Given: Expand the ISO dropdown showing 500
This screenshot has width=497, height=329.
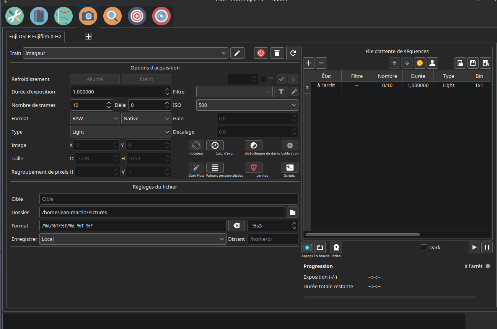Looking at the screenshot, I should (x=247, y=105).
